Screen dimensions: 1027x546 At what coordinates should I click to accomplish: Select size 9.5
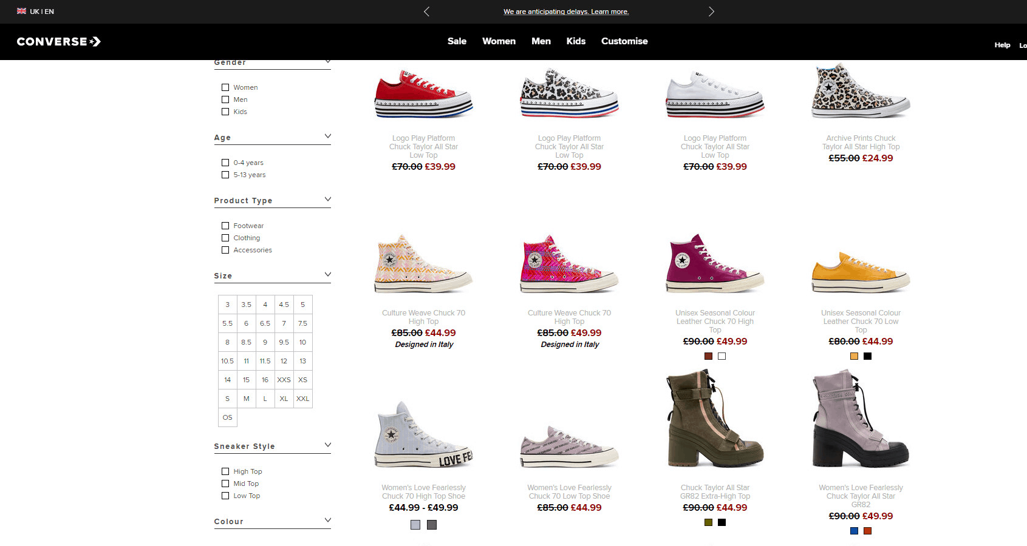point(284,342)
